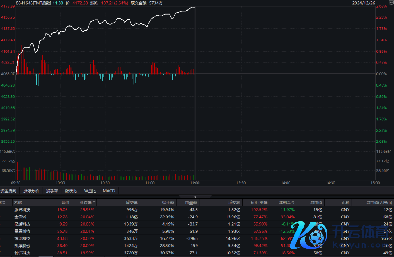Sort by the 年初至今 column header
The image size is (394, 257).
287,202
